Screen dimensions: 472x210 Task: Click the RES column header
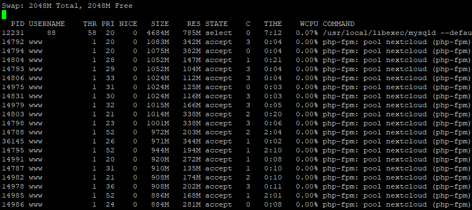[x=194, y=24]
